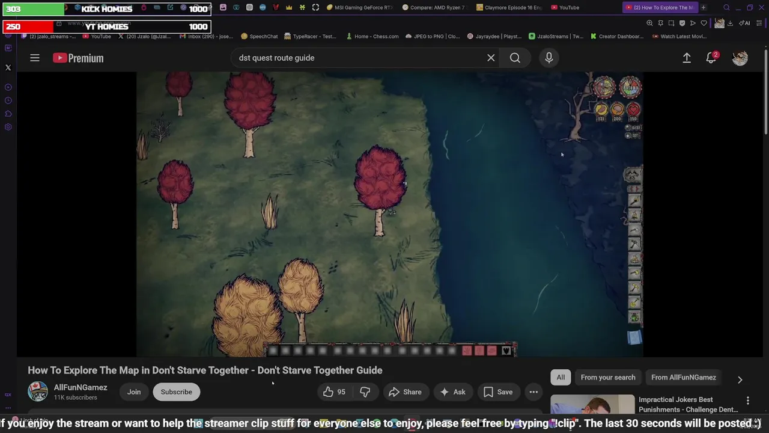The image size is (769, 433).
Task: Open more actions under the video
Action: [x=533, y=392]
